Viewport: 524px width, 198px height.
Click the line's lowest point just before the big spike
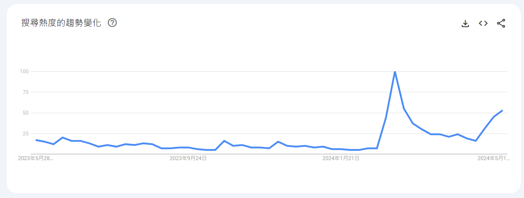coord(359,150)
